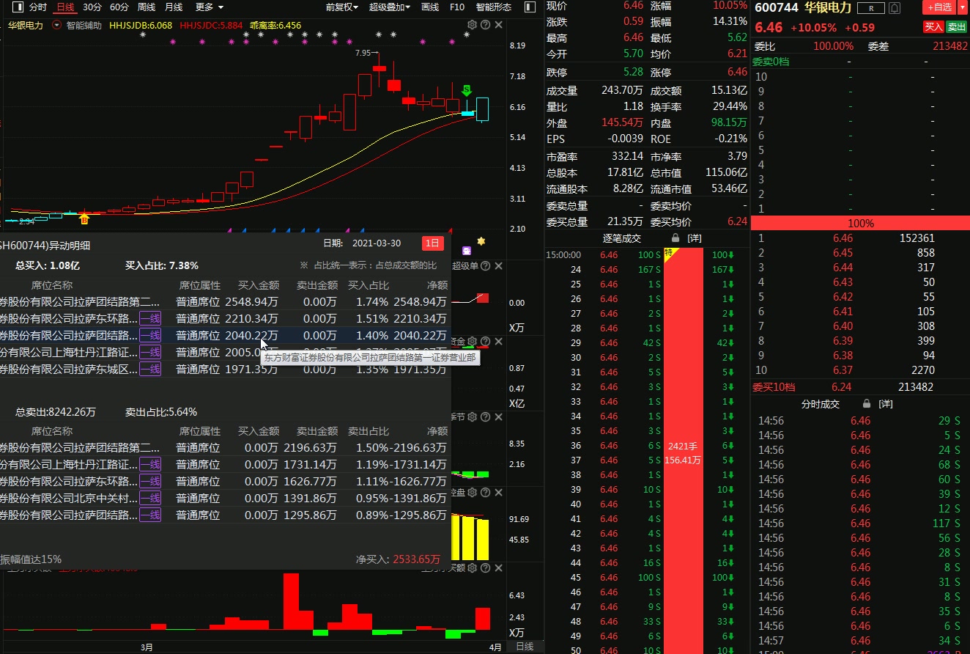970x654 pixels.
Task: Click the 委卖0档 ask depth label
Action: tap(771, 62)
